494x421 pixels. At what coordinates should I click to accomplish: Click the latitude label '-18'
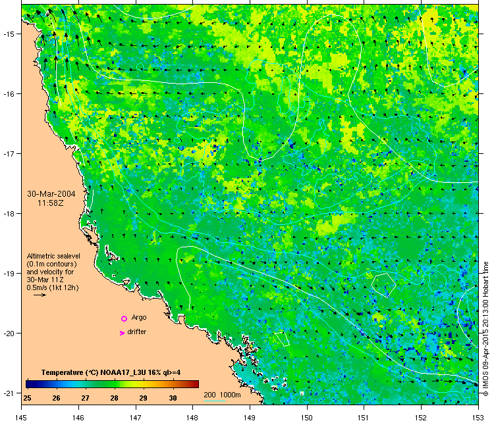8,213
